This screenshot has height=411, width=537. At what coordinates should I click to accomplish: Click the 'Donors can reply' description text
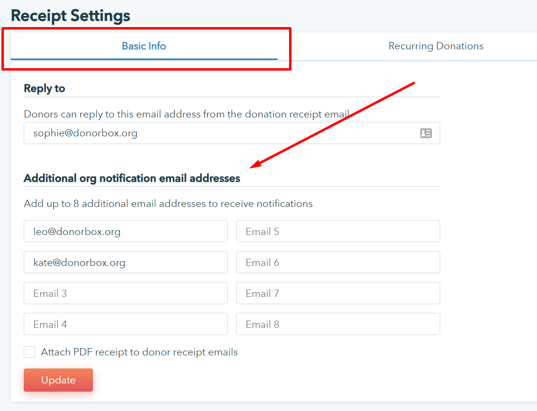(x=186, y=114)
